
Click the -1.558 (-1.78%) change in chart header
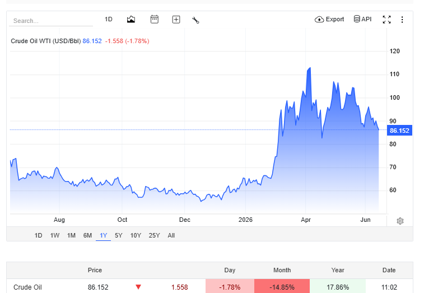pos(127,41)
